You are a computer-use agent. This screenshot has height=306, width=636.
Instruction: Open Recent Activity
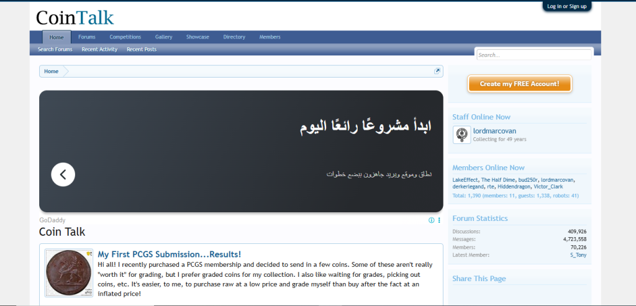pyautogui.click(x=99, y=50)
